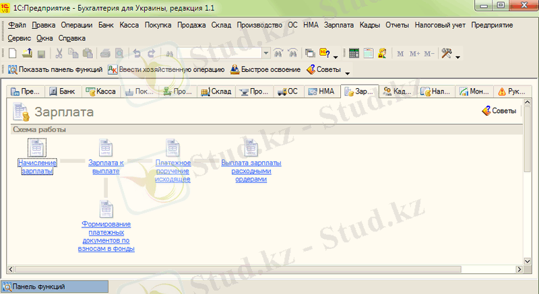Click Зарплата к выплате document icon
This screenshot has height=294, width=539.
106,148
